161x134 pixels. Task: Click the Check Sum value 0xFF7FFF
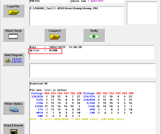tap(97, 1)
